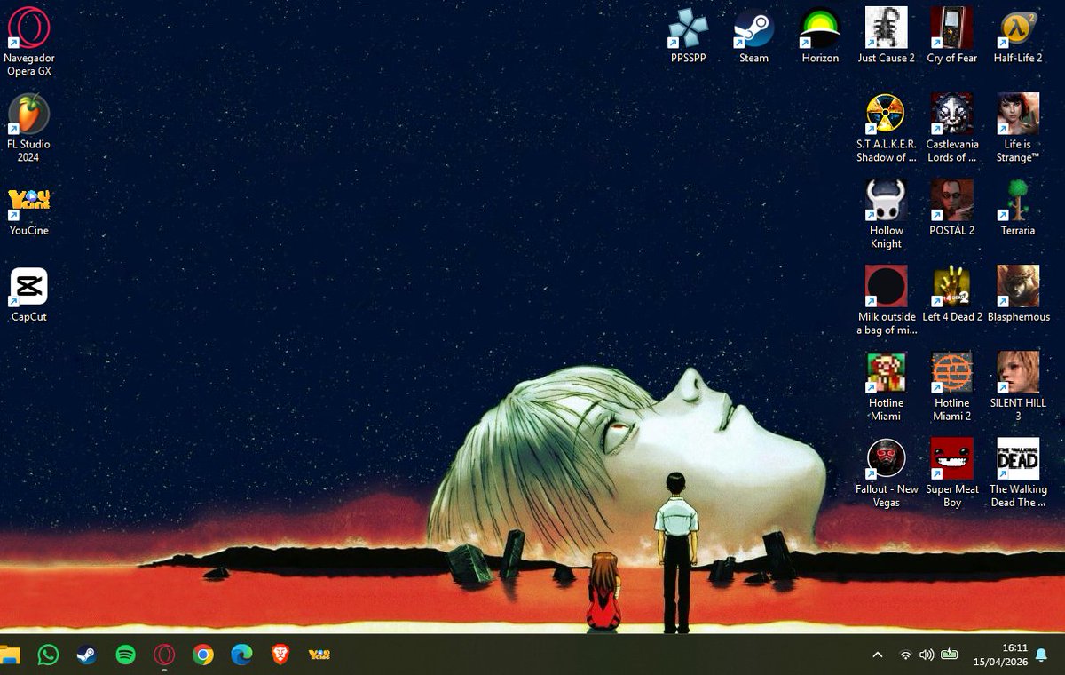Select Milk outside a bag of milk shortcut
This screenshot has height=675, width=1065.
pyautogui.click(x=886, y=300)
